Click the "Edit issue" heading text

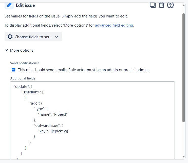25,5
